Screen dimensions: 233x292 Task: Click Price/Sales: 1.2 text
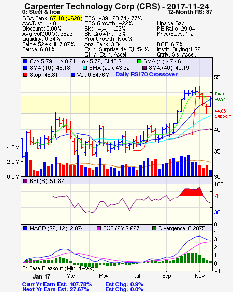point(175,34)
